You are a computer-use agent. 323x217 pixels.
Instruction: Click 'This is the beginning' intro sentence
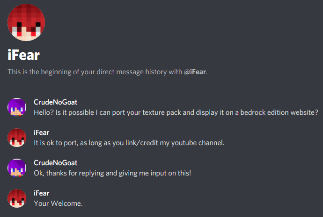coord(107,72)
